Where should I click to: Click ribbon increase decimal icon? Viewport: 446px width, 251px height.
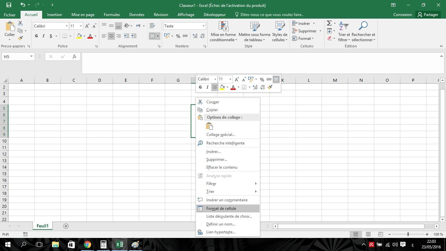pos(195,36)
